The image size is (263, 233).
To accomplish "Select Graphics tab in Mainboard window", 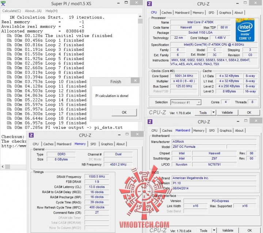I will (225, 131).
